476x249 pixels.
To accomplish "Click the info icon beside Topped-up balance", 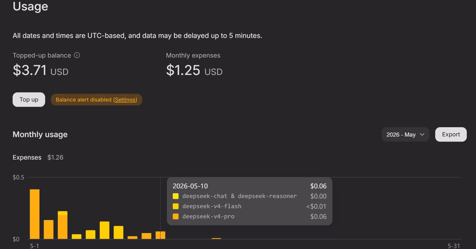I will tap(77, 55).
